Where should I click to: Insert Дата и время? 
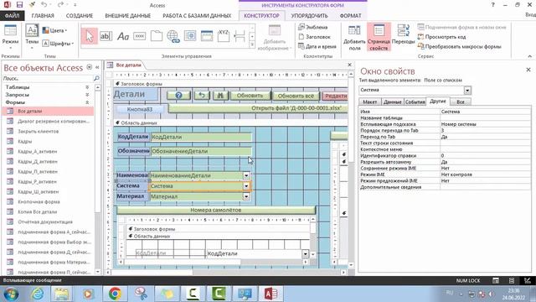click(x=317, y=46)
